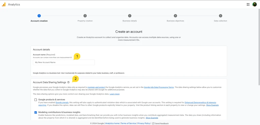Open the maintain and protect link

96,87
